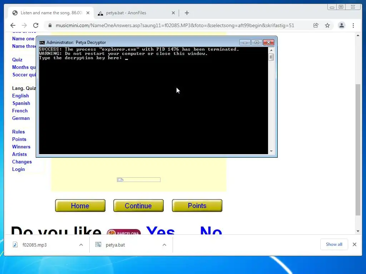Close the Petya Decryptor console window
Image resolution: width=366 pixels, height=274 pixels.
click(268, 42)
